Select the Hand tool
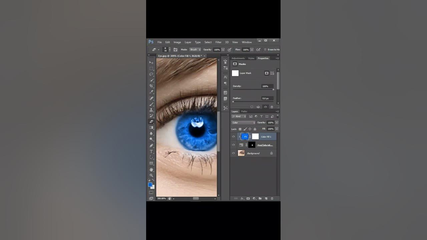This screenshot has height=240, width=427. [151, 170]
